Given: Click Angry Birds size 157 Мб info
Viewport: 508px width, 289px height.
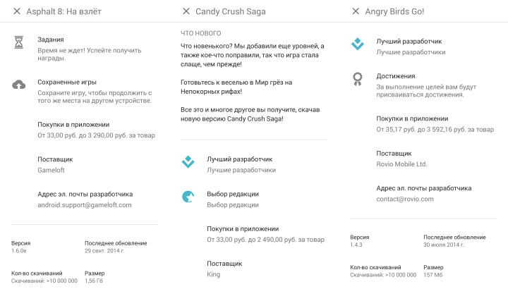Looking at the screenshot, I should [433, 274].
